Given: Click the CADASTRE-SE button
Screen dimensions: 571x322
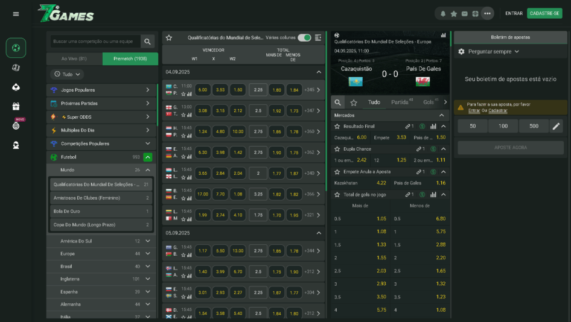Looking at the screenshot, I should (x=544, y=13).
